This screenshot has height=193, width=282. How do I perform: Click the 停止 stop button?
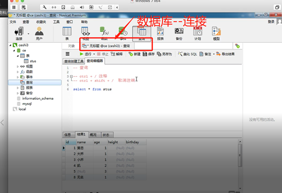point(103,54)
